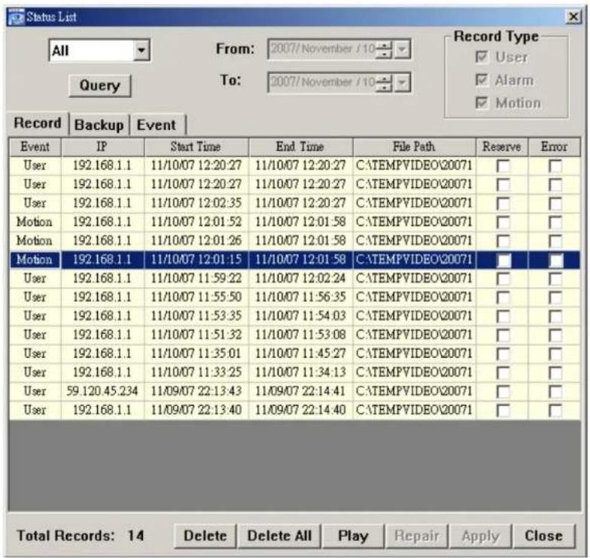The height and width of the screenshot is (558, 590).
Task: Select the record starting 11/10/07 11:35:01
Action: [x=295, y=353]
